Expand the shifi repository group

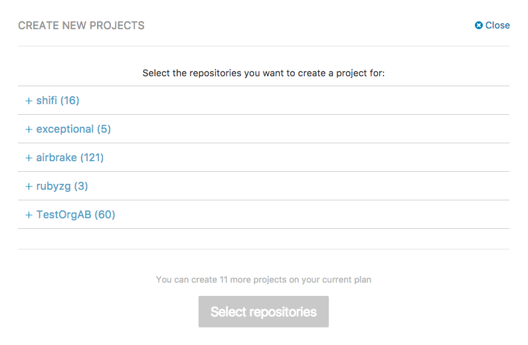pyautogui.click(x=263, y=101)
